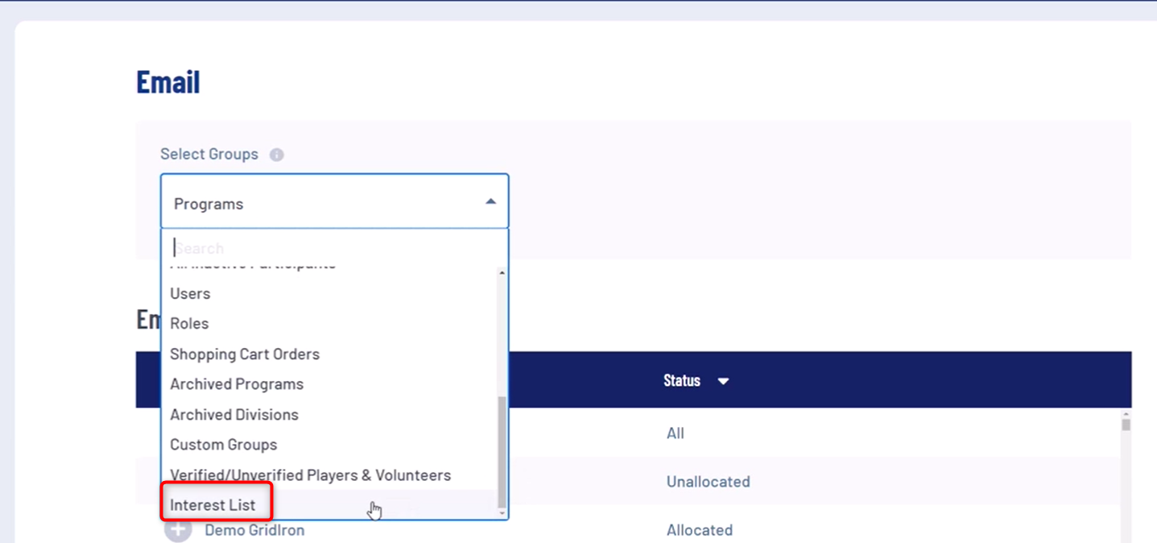Click the dropdown list scroll down arrow

(502, 513)
